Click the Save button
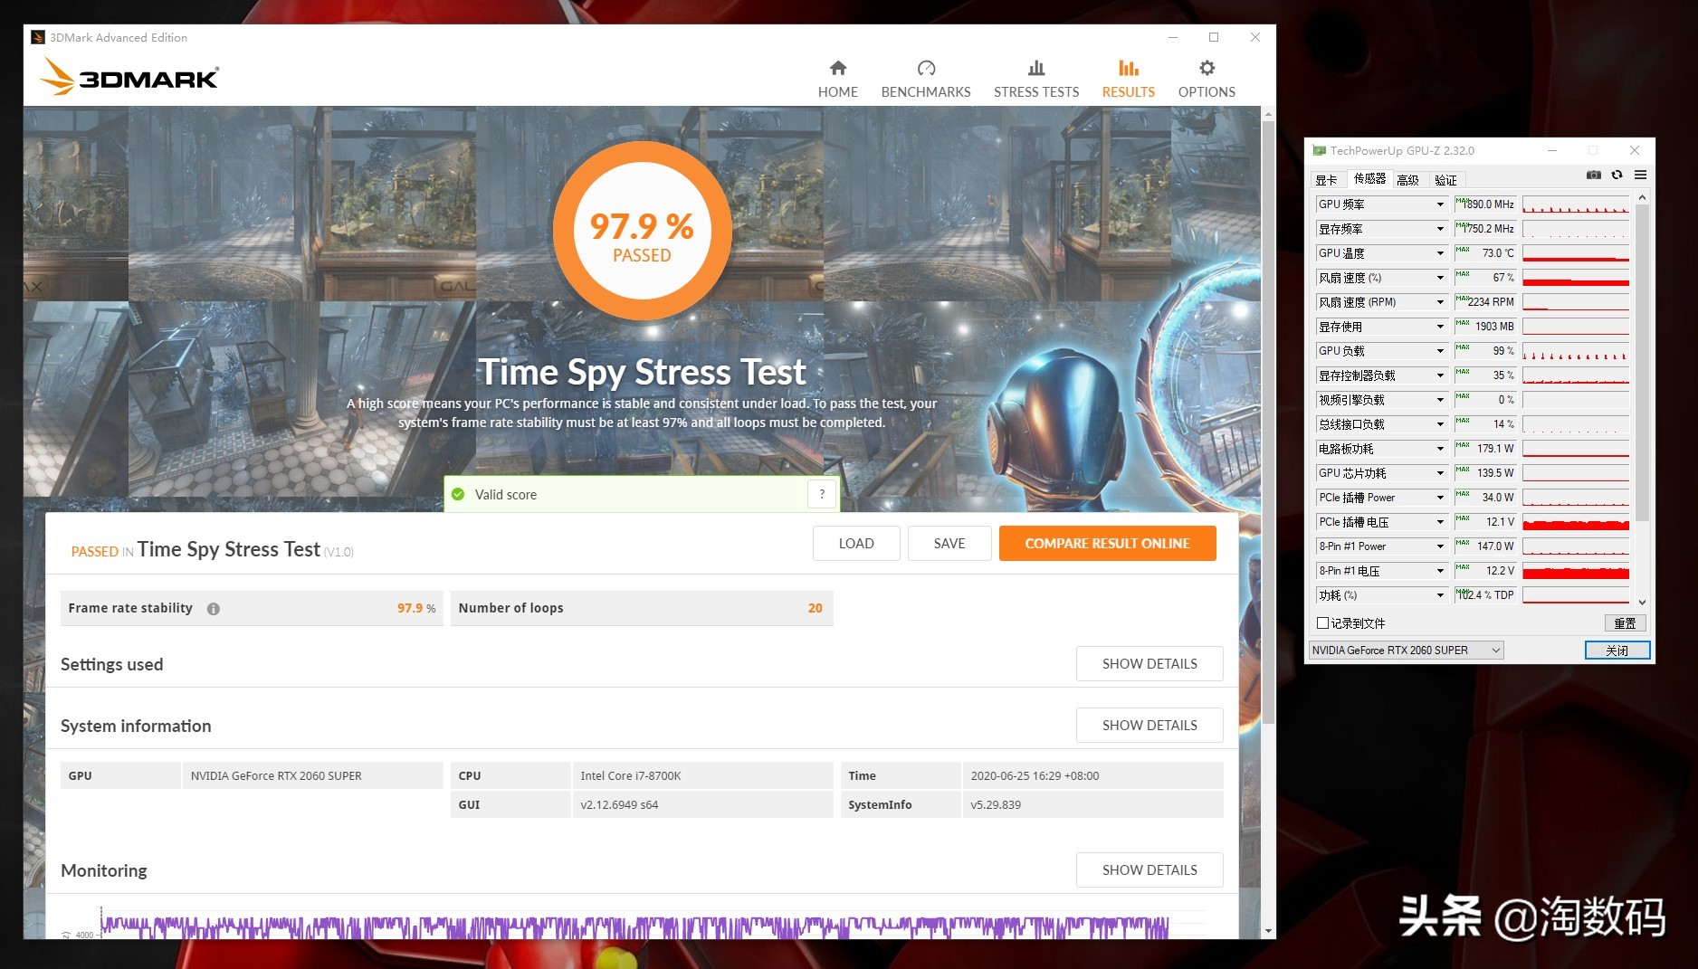 (x=949, y=544)
